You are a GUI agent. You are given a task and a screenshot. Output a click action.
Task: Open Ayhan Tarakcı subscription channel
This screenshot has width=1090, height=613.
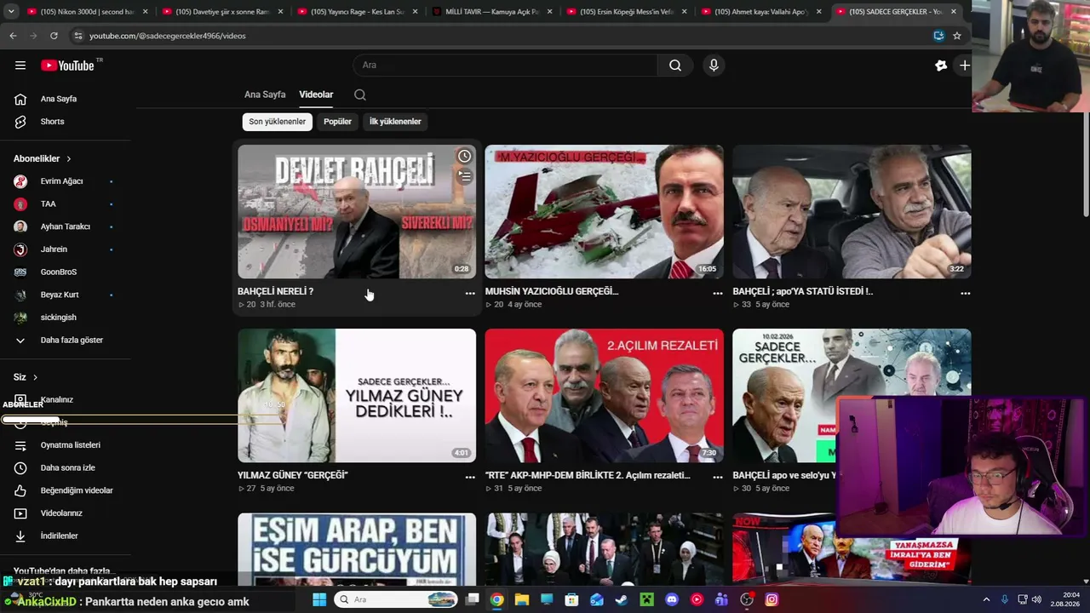click(66, 226)
